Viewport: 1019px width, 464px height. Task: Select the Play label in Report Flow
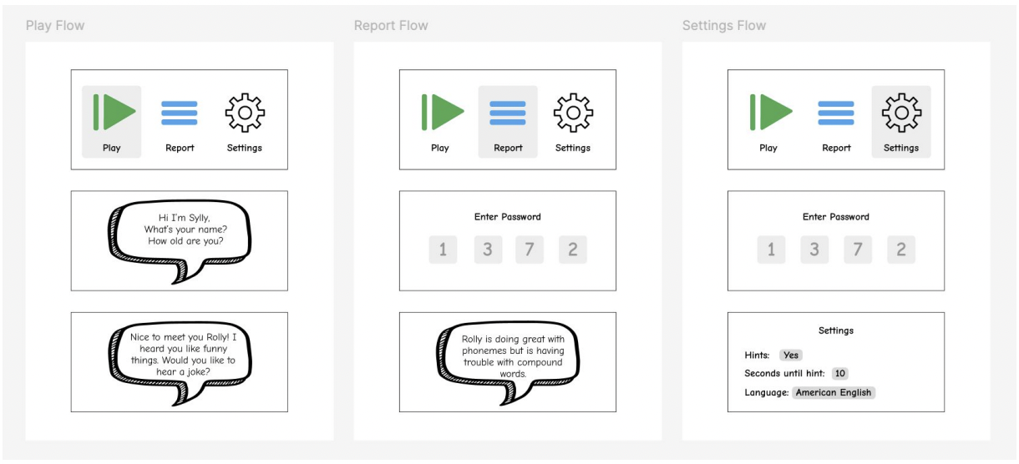pyautogui.click(x=440, y=148)
